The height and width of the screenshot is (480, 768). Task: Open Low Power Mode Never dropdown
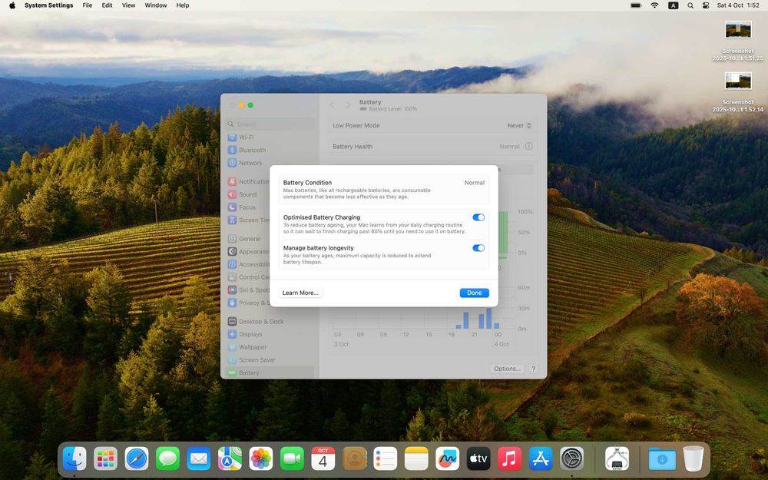(519, 126)
